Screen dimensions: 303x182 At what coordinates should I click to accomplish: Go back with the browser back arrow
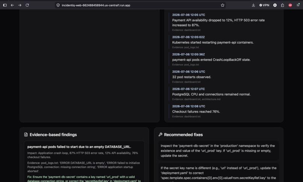[12, 5]
